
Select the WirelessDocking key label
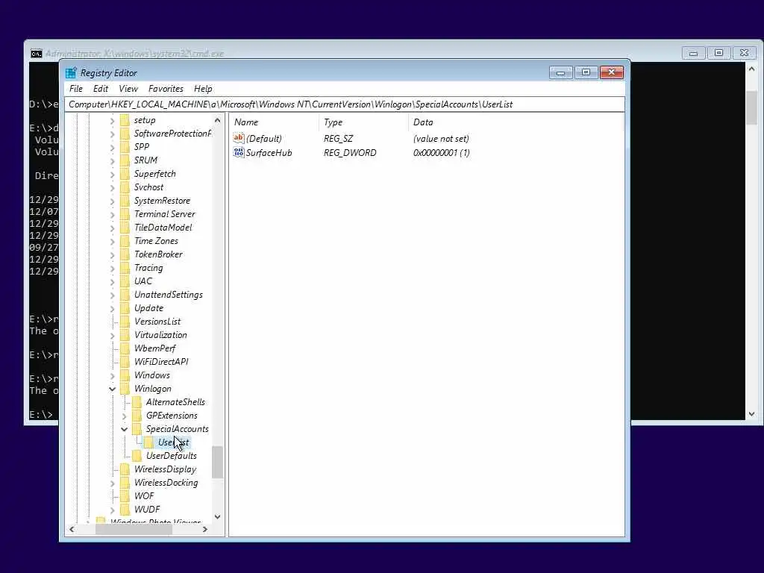(x=166, y=483)
